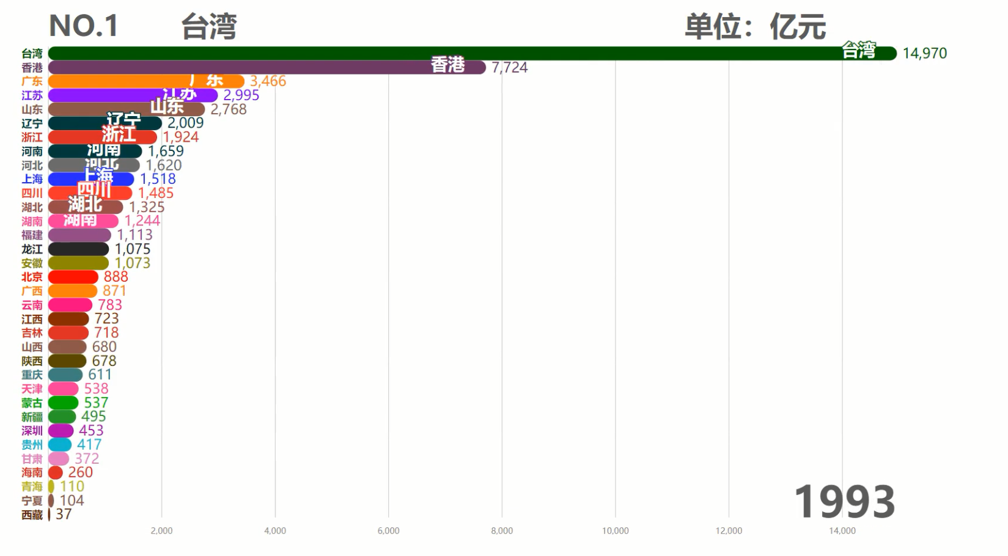Select the value "2,995"
Image resolution: width=1008 pixels, height=556 pixels.
pyautogui.click(x=241, y=95)
